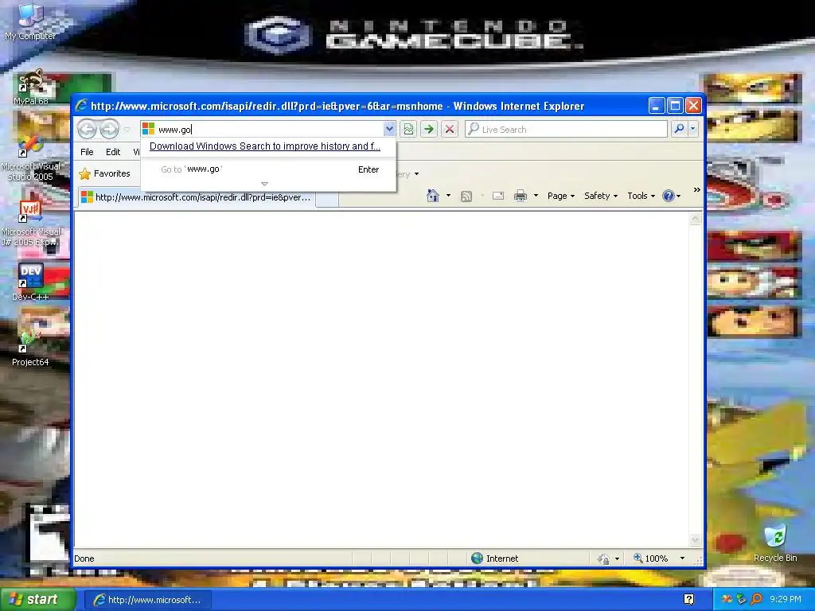Open the Page menu
This screenshot has height=611, width=815.
pyautogui.click(x=561, y=196)
